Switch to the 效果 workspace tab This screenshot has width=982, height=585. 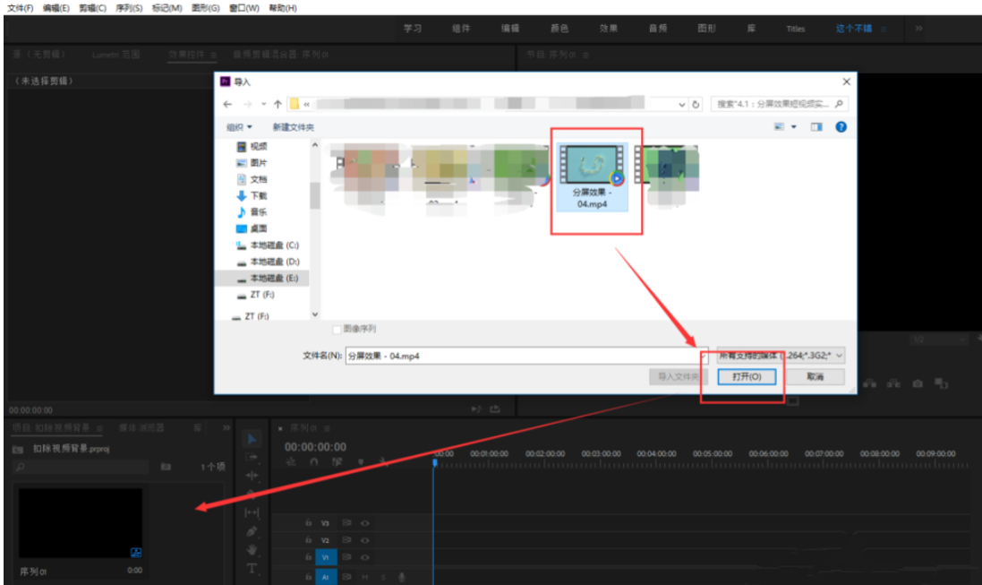(608, 28)
